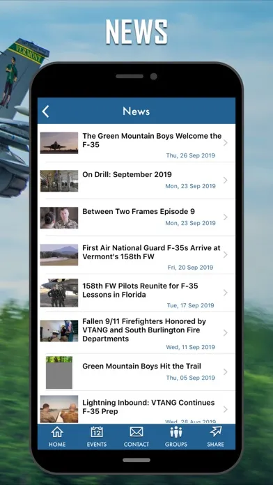This screenshot has height=485, width=273.
Task: Click date 'Mon, 23 Sep 2019' under Between Two Frames
Action: click(190, 223)
